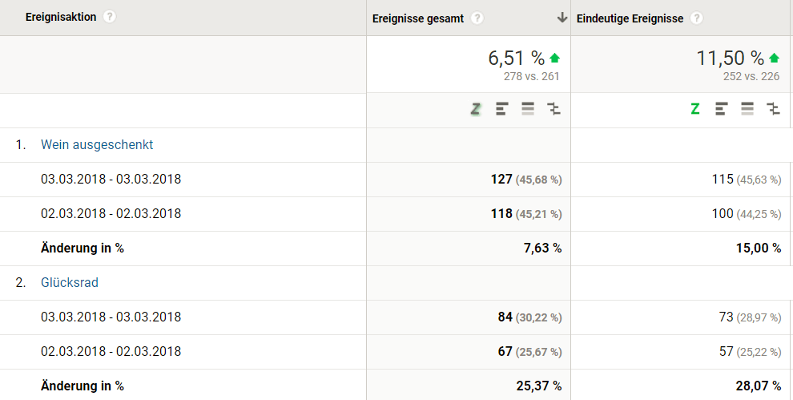The image size is (793, 400).
Task: Open help for Ereignisse gesamt column
Action: coord(477,18)
